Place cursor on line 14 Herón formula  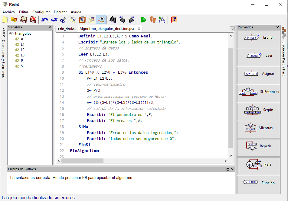point(121,102)
